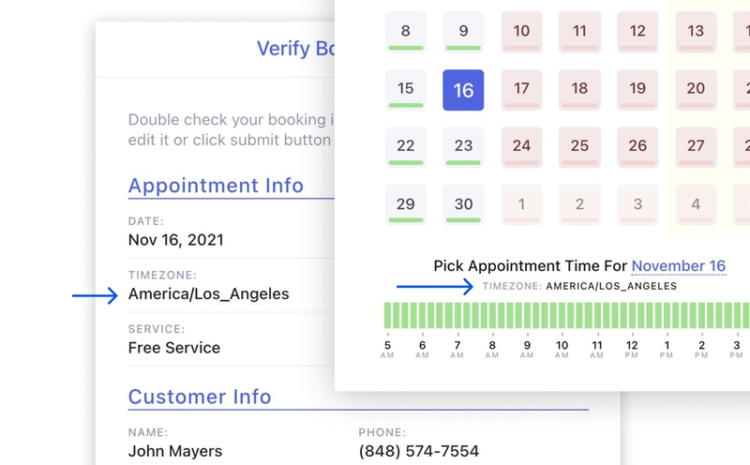This screenshot has width=750, height=465.
Task: Select day 9 in the calendar
Action: coord(463,32)
